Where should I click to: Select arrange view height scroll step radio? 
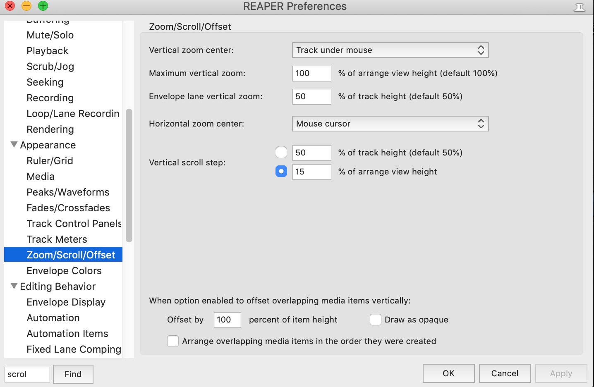281,171
